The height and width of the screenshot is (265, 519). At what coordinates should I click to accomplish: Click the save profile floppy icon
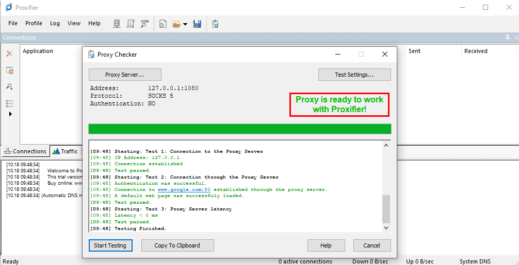pyautogui.click(x=197, y=24)
